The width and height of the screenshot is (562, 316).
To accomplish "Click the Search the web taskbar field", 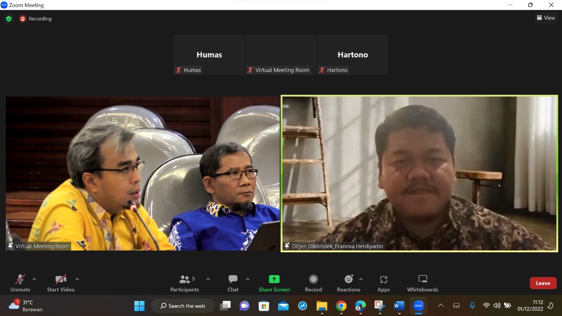I will point(183,306).
